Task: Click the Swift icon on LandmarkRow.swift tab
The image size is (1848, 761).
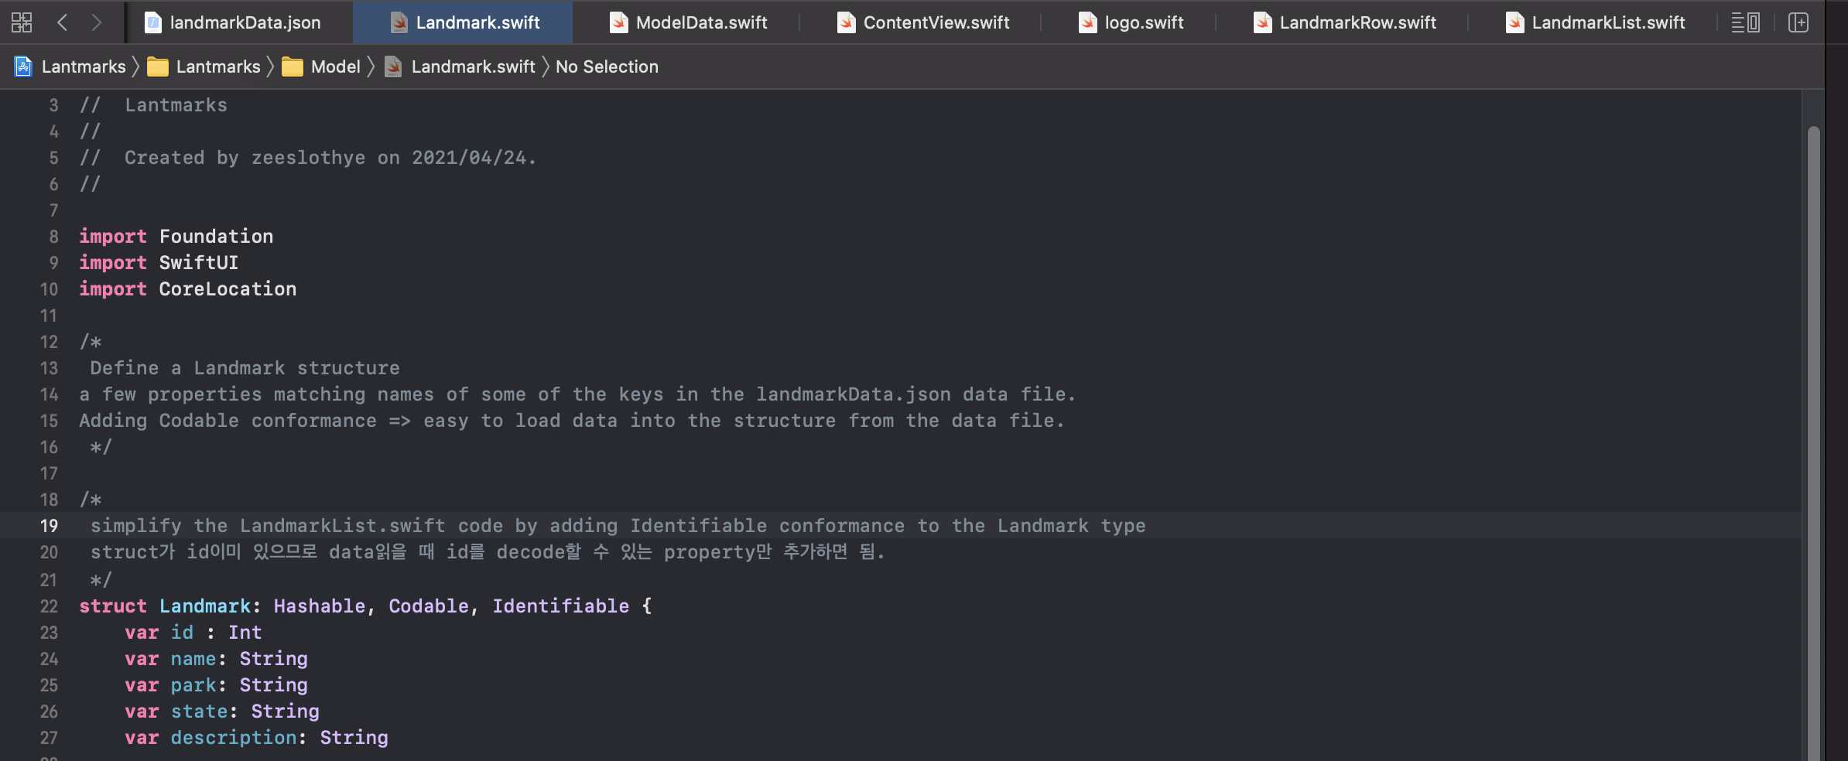Action: click(1263, 22)
